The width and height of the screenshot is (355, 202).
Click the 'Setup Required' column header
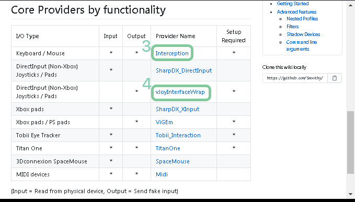click(x=234, y=36)
